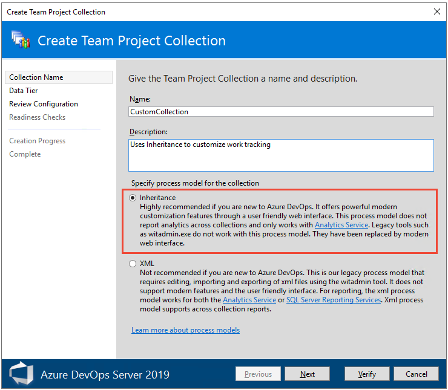Select the Complete step in sidebar
The height and width of the screenshot is (390, 448).
(25, 154)
